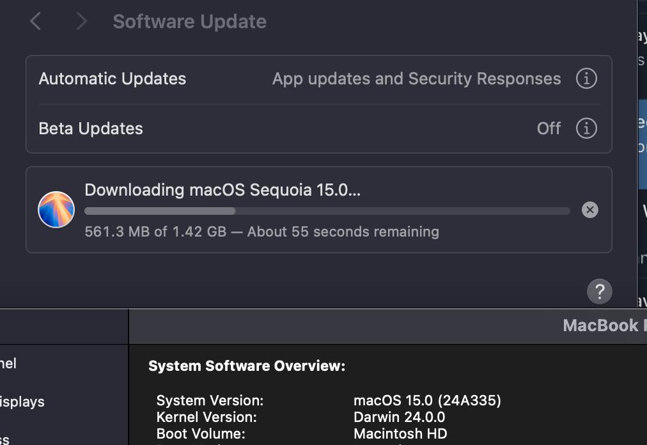Click the Beta Updates "Off" value
647x445 pixels.
[x=549, y=129]
